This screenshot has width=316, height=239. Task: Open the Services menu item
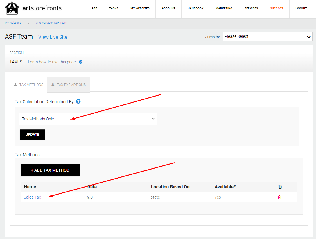(251, 8)
